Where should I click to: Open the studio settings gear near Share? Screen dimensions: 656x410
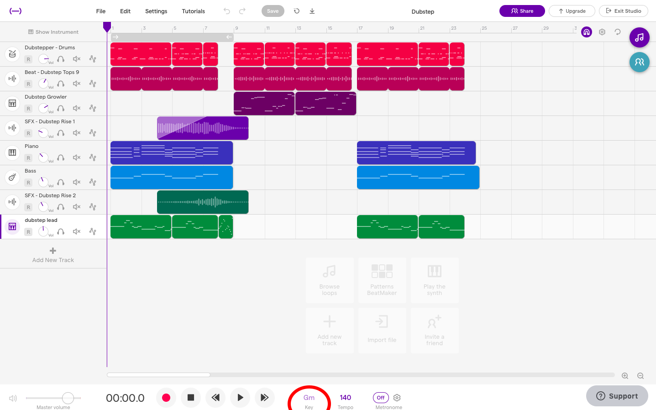tap(602, 32)
